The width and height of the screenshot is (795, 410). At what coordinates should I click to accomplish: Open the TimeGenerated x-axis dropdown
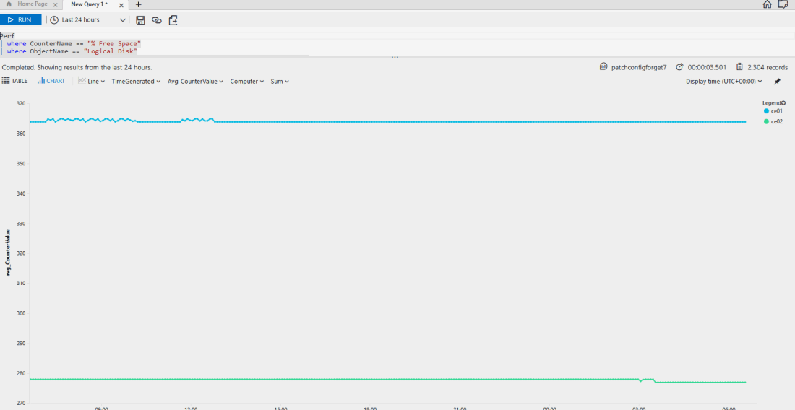(136, 81)
